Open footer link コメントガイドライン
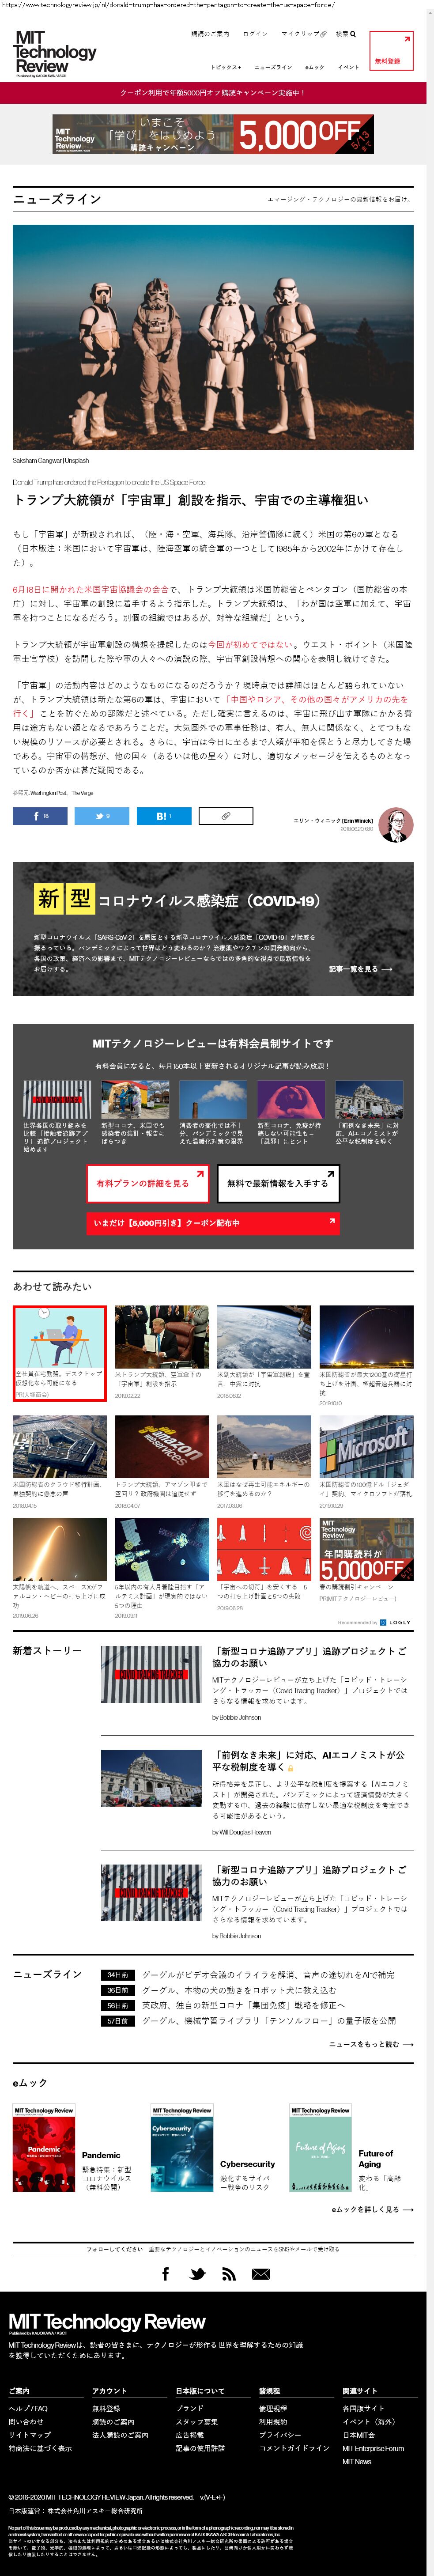Image resolution: width=434 pixels, height=2576 pixels. point(294,2448)
